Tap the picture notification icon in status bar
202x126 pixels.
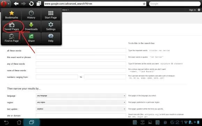(x=150, y=123)
